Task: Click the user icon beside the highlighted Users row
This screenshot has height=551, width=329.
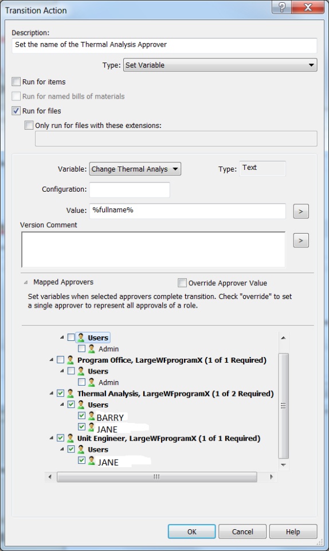Action: click(x=81, y=337)
